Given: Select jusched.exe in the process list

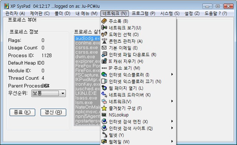Looking at the screenshot, I should pos(87,89).
